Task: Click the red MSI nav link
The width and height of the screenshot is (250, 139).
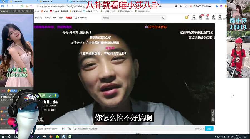Action: [x=69, y=18]
